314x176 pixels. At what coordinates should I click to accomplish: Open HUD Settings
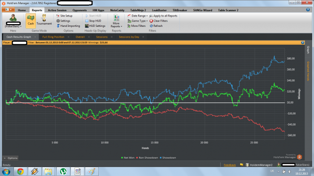(95, 26)
